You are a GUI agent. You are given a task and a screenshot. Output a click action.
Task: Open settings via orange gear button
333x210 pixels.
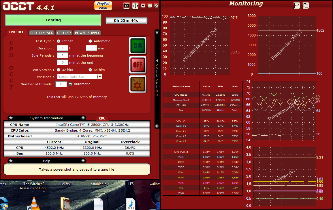138,84
